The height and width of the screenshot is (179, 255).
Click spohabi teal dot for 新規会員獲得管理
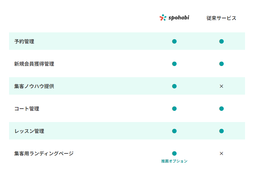(x=174, y=64)
